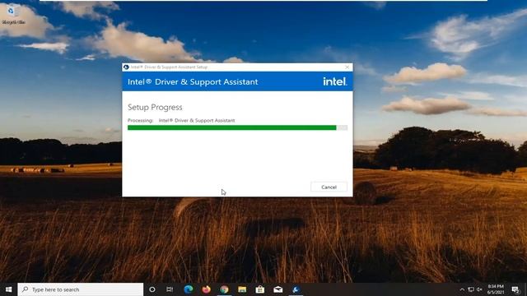
Task: Open the Recycle Bin desktop icon
Action: point(13,14)
